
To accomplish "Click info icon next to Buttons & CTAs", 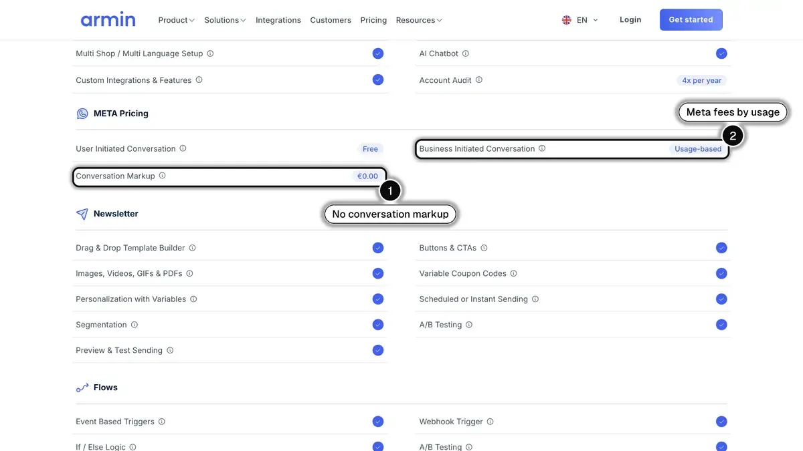I will (x=484, y=248).
